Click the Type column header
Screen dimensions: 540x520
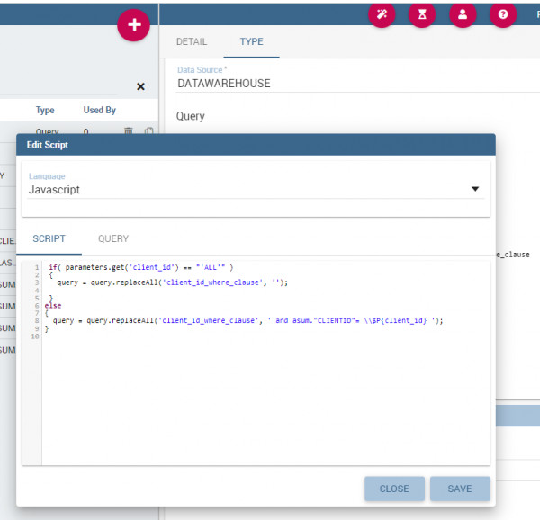[45, 110]
